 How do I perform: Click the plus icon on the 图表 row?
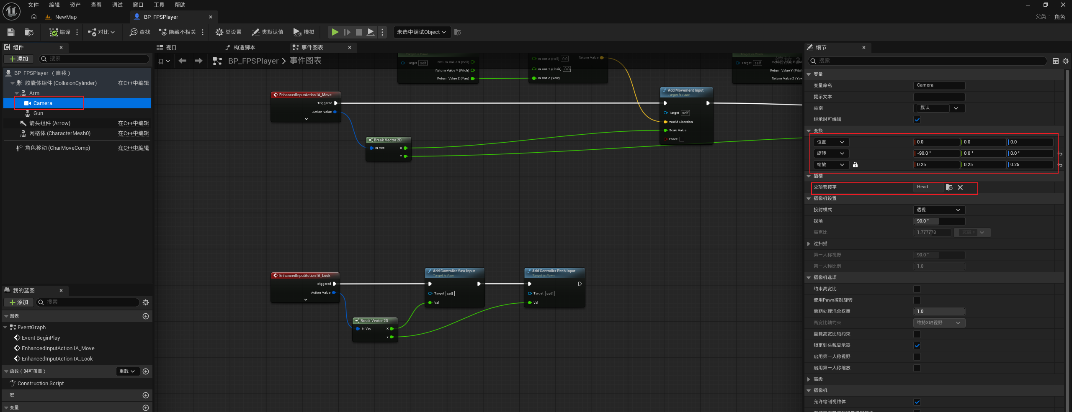146,316
